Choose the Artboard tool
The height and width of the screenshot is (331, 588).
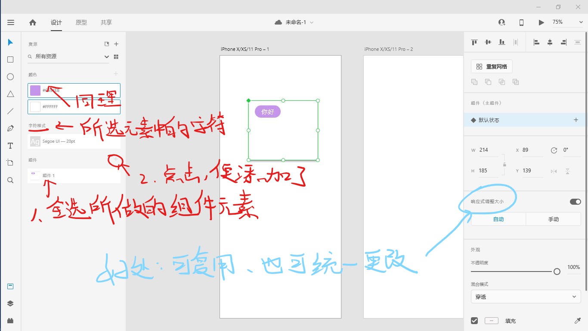[10, 162]
